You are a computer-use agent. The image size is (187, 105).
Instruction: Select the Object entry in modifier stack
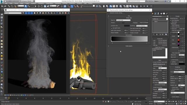[156, 22]
